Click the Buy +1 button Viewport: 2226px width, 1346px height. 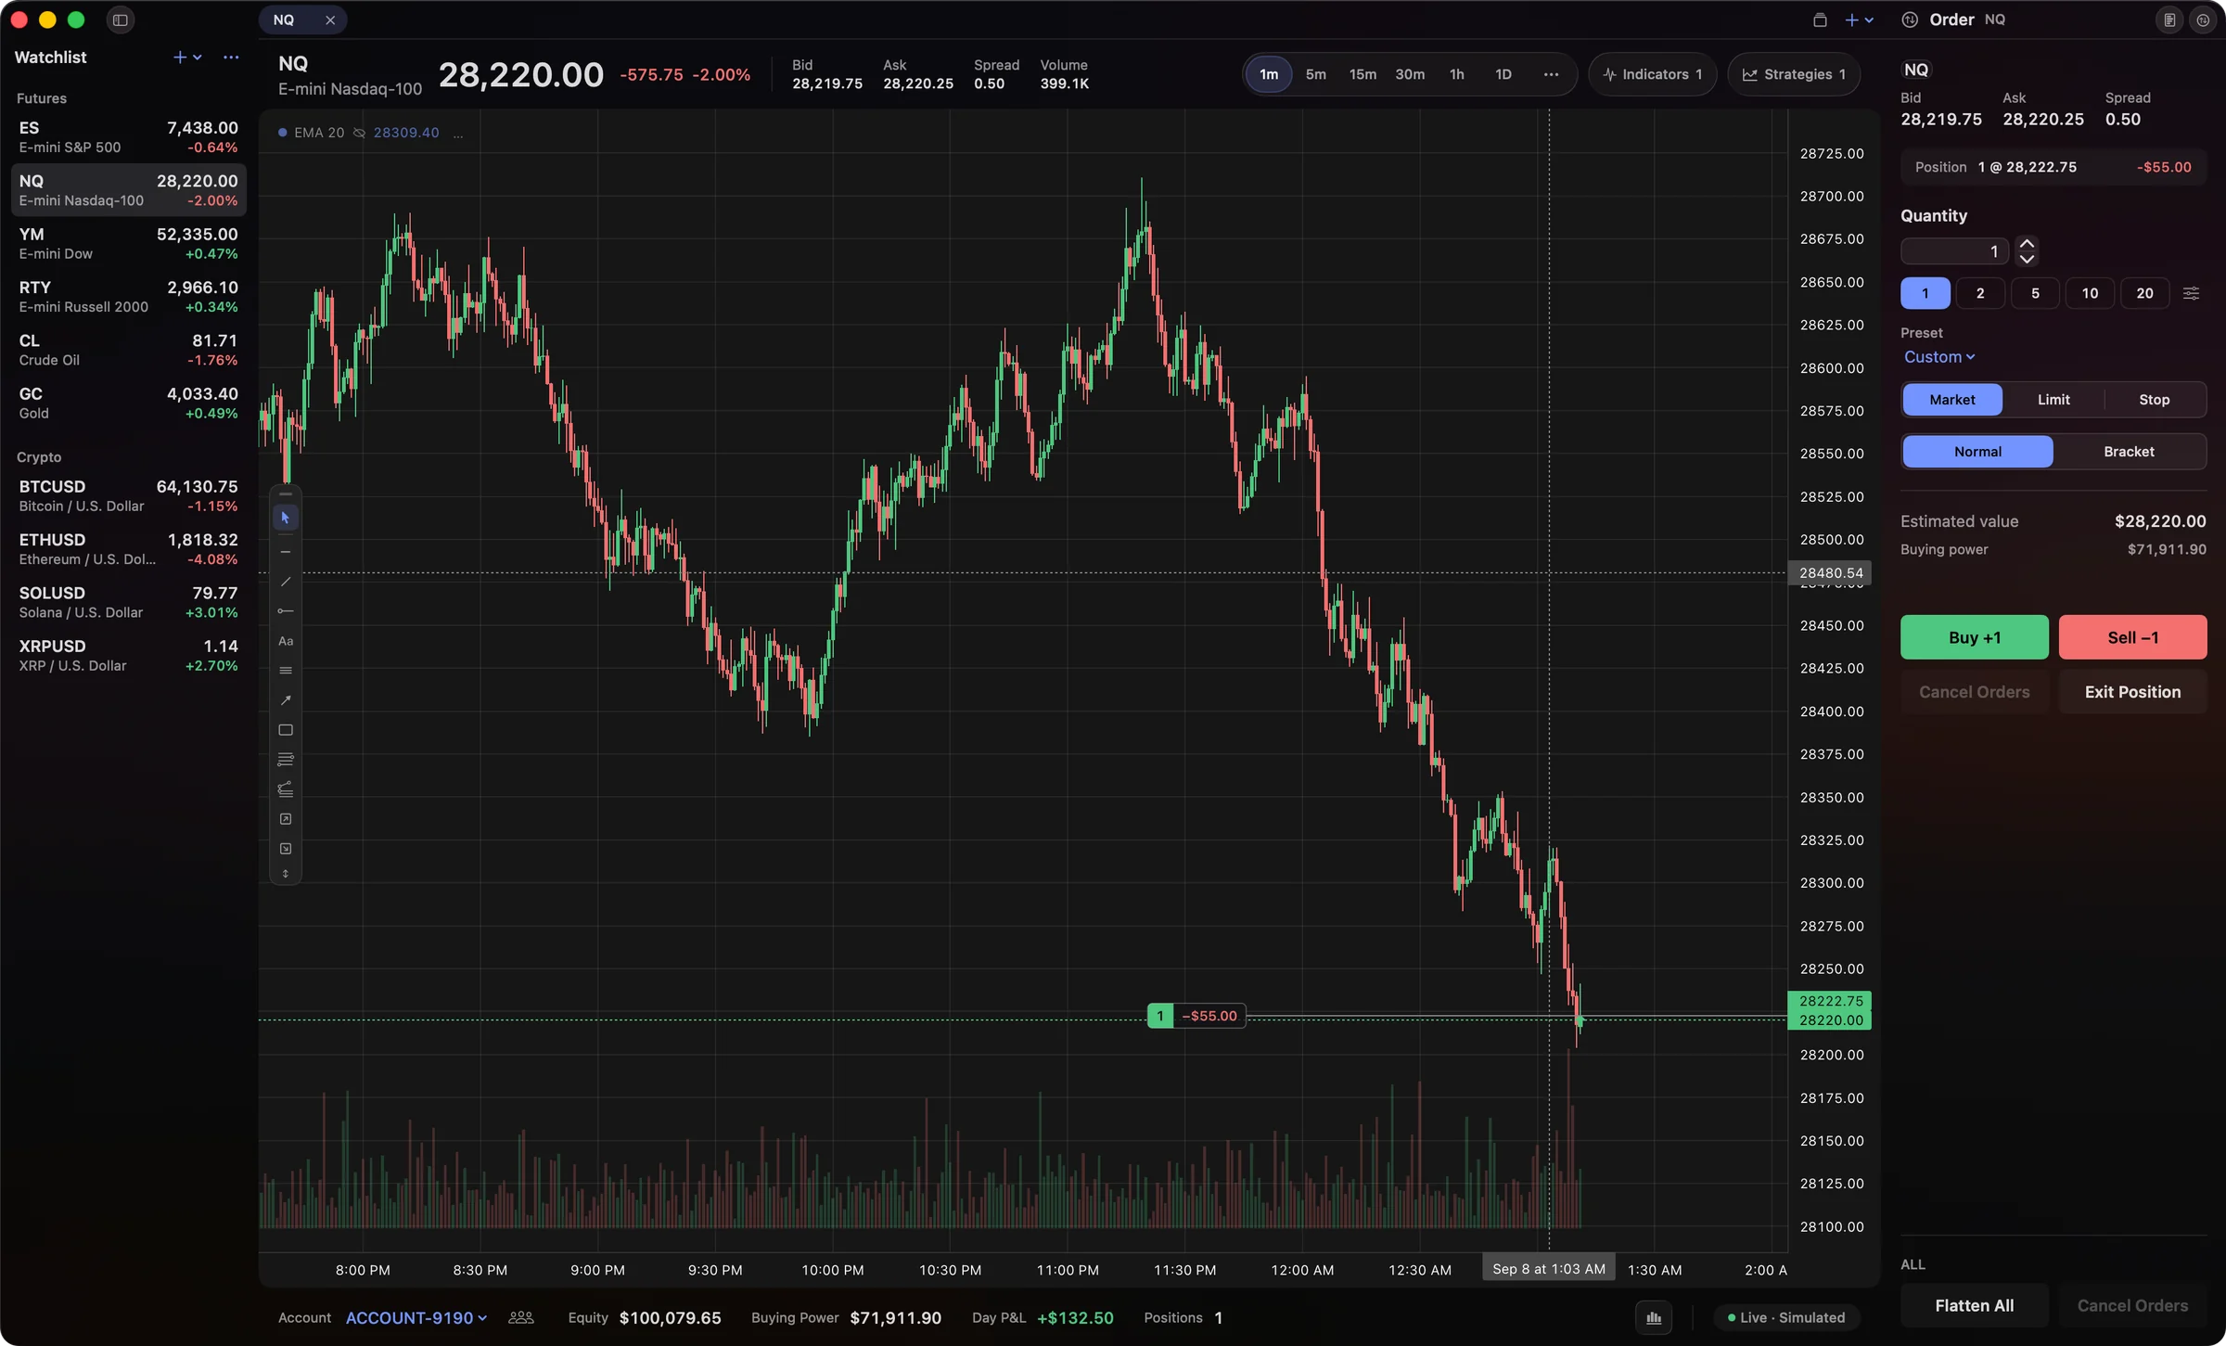click(1974, 637)
